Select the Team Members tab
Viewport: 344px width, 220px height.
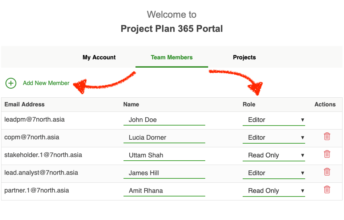[171, 57]
